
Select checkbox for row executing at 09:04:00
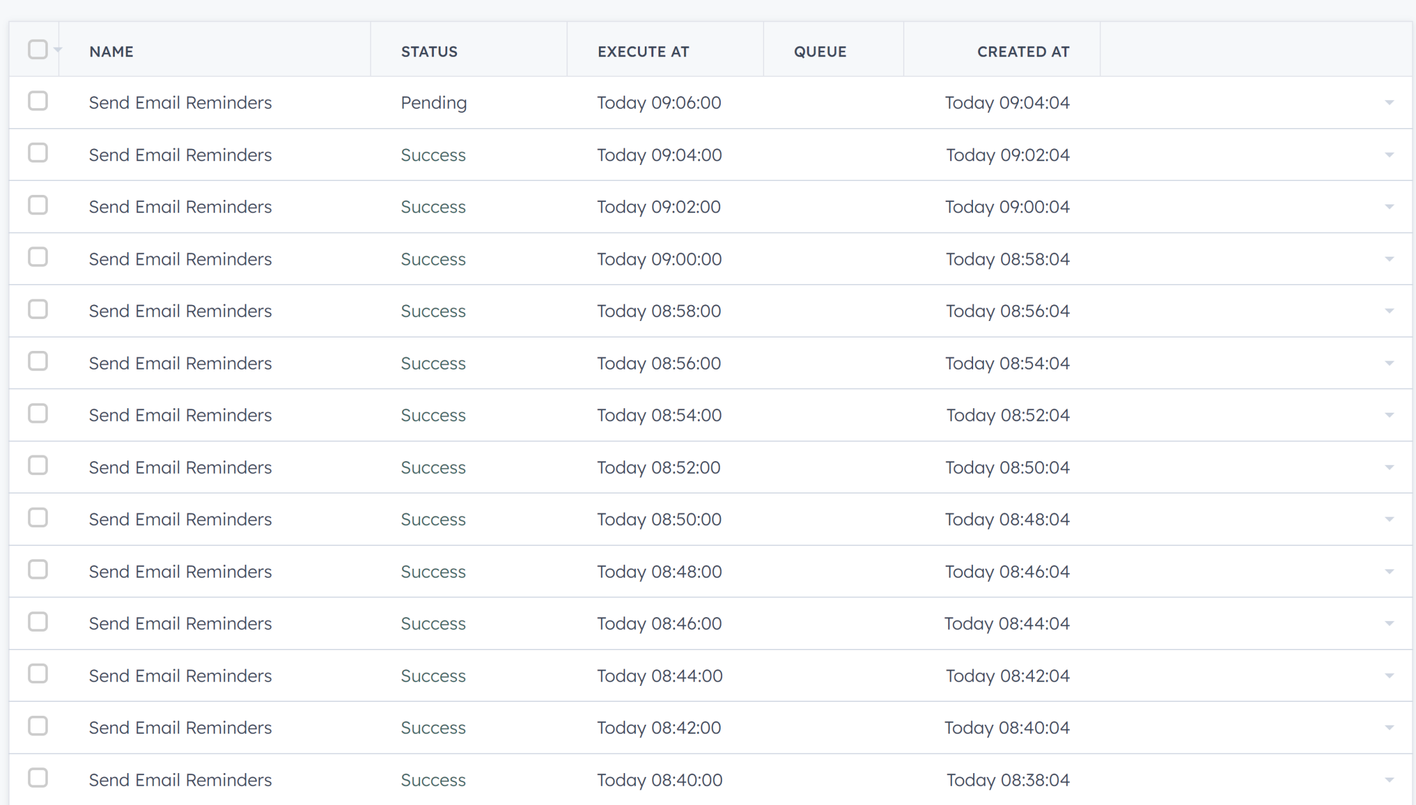(38, 153)
